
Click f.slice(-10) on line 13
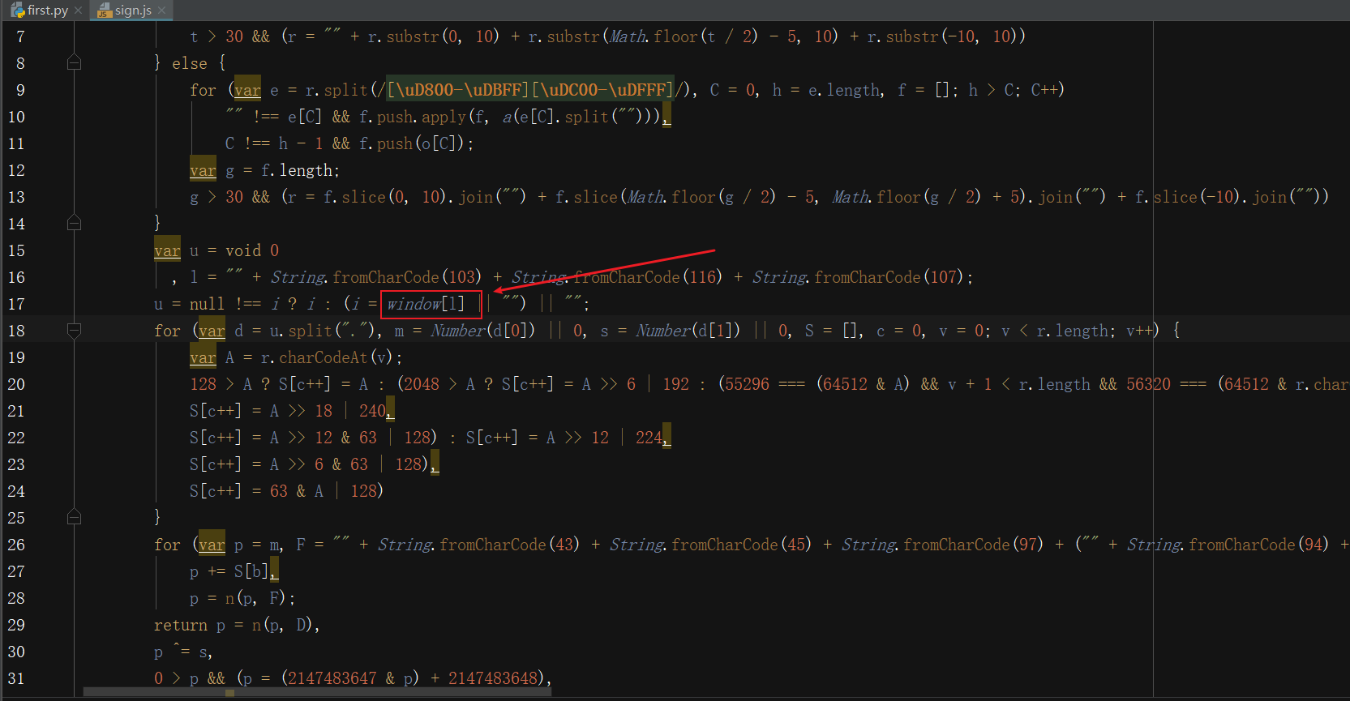tap(1187, 197)
